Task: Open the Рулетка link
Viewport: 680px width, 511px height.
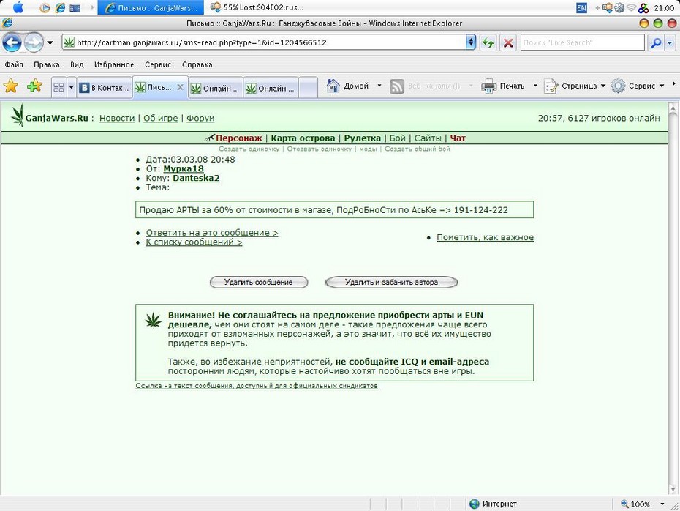Action: coord(362,138)
